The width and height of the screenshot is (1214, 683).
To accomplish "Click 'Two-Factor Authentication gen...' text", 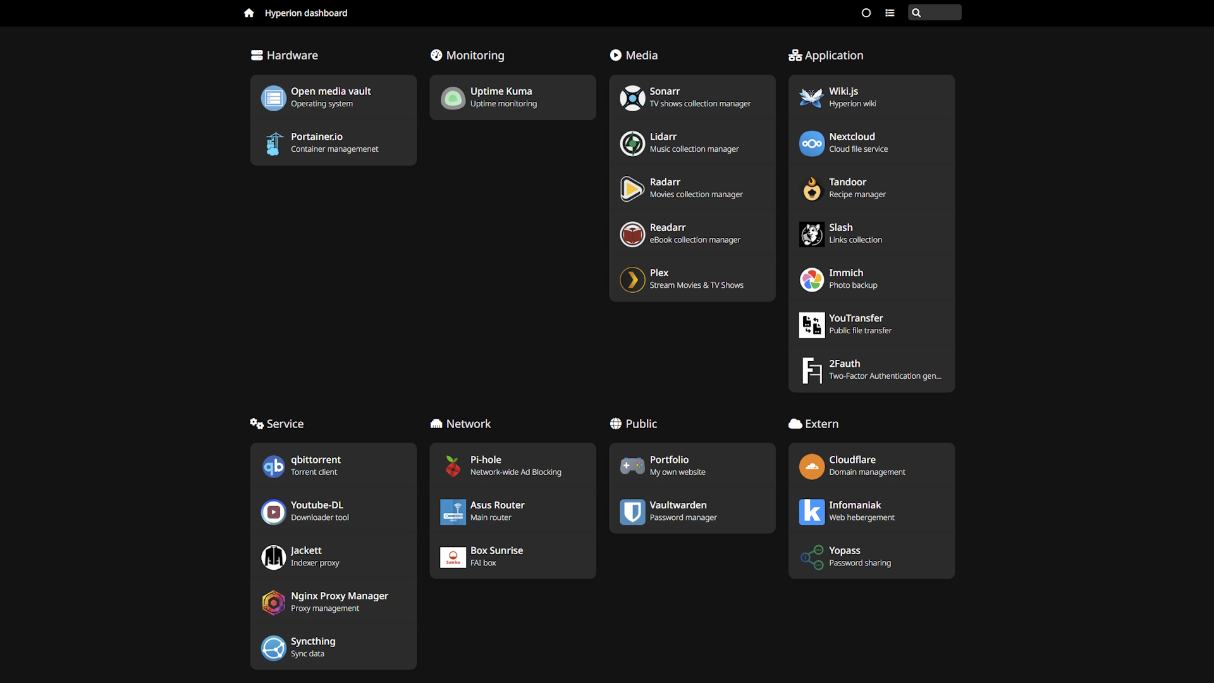I will coord(885,376).
